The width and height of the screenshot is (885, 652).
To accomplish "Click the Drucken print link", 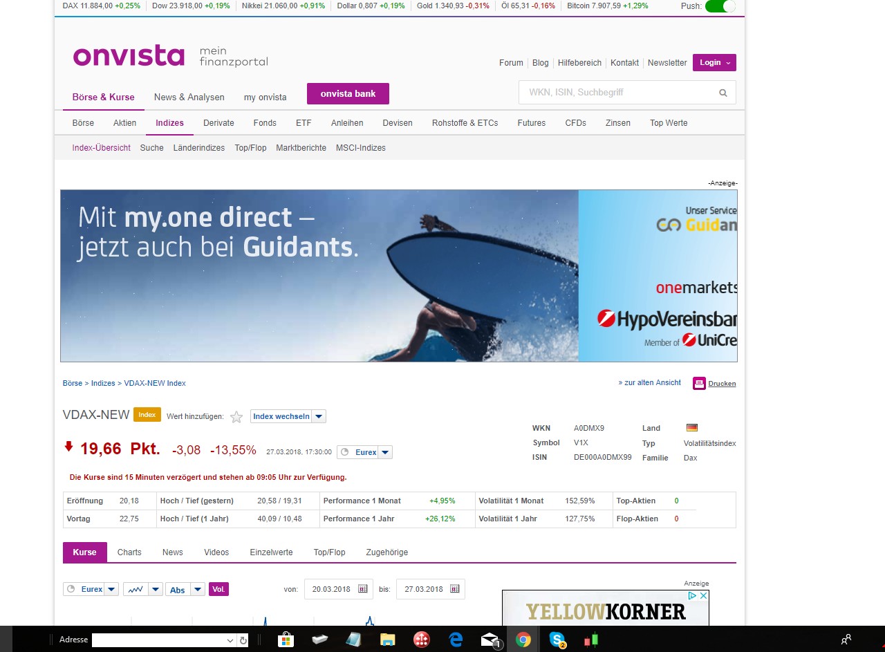I will pos(722,384).
